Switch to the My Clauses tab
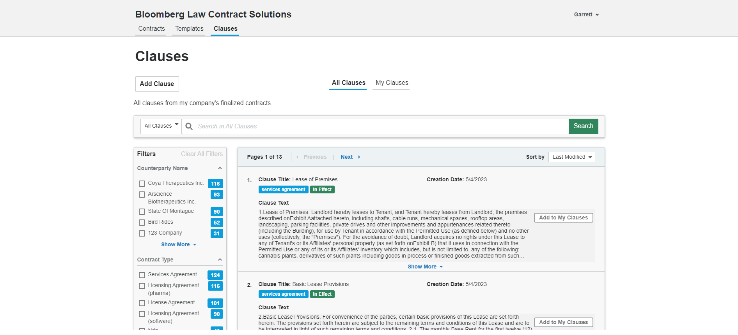The width and height of the screenshot is (738, 335). [391, 82]
